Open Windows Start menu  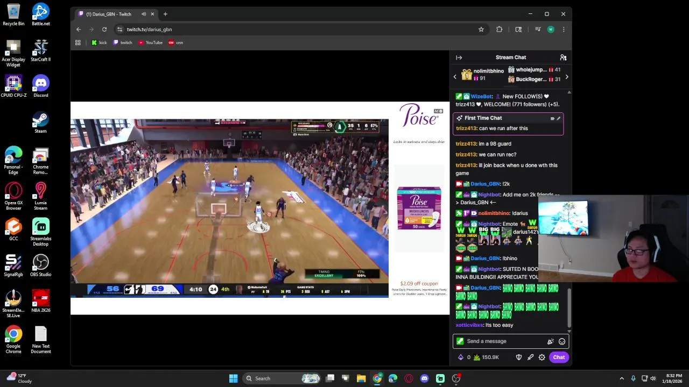pyautogui.click(x=233, y=378)
